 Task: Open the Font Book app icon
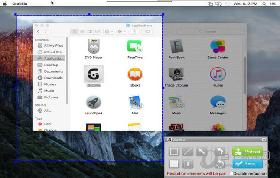[176, 46]
